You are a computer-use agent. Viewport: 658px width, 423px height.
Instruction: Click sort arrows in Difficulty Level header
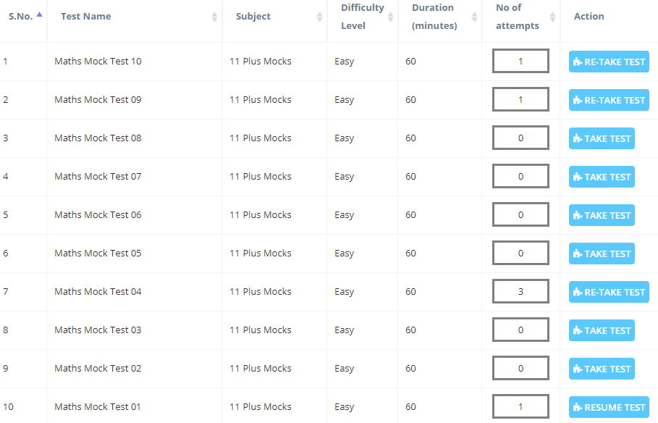[x=390, y=17]
